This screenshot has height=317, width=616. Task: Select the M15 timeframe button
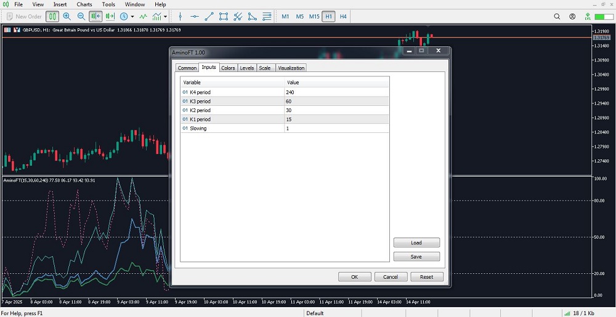click(x=314, y=17)
